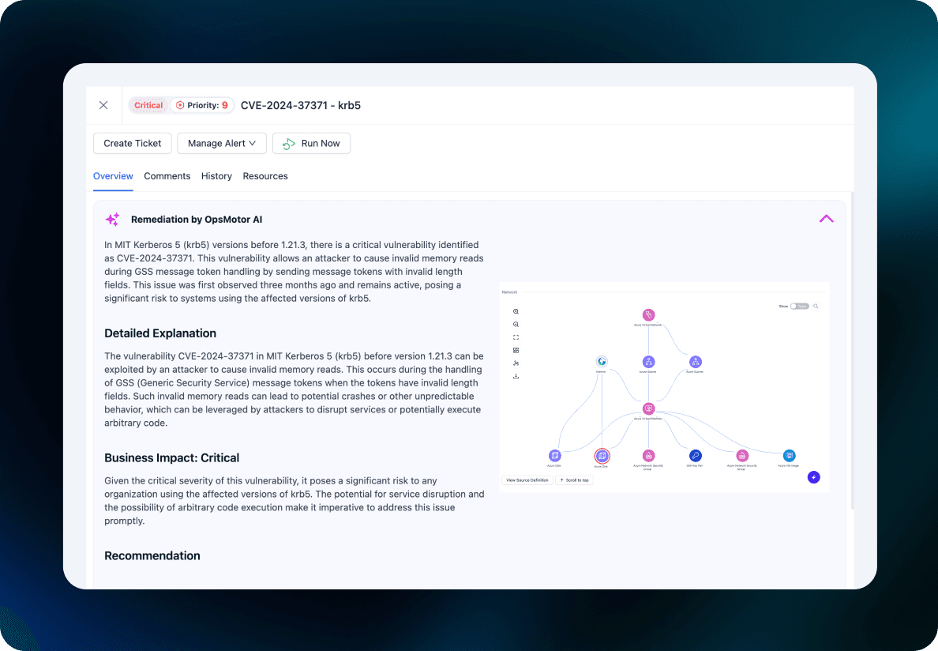Viewport: 938px width, 651px height.
Task: Click the CVE-2024-37371 - krb5 title
Action: 300,105
